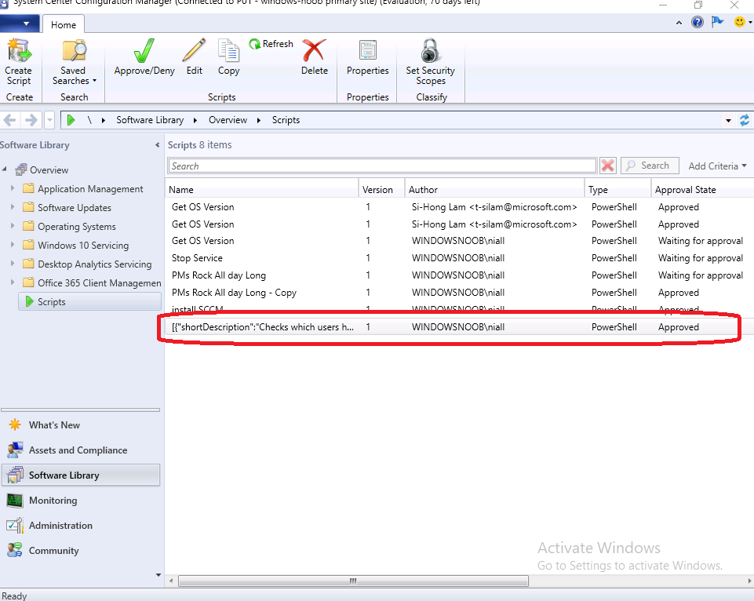The width and height of the screenshot is (754, 601).
Task: Open Saved Searches in the ribbon
Action: [74, 63]
